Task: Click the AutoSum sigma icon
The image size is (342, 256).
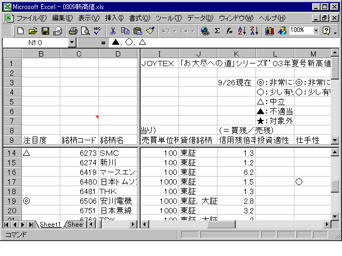Action: coord(217,31)
